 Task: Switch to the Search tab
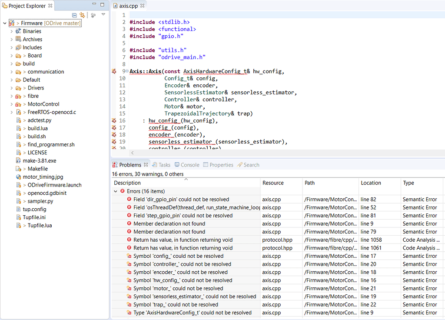tap(248, 165)
